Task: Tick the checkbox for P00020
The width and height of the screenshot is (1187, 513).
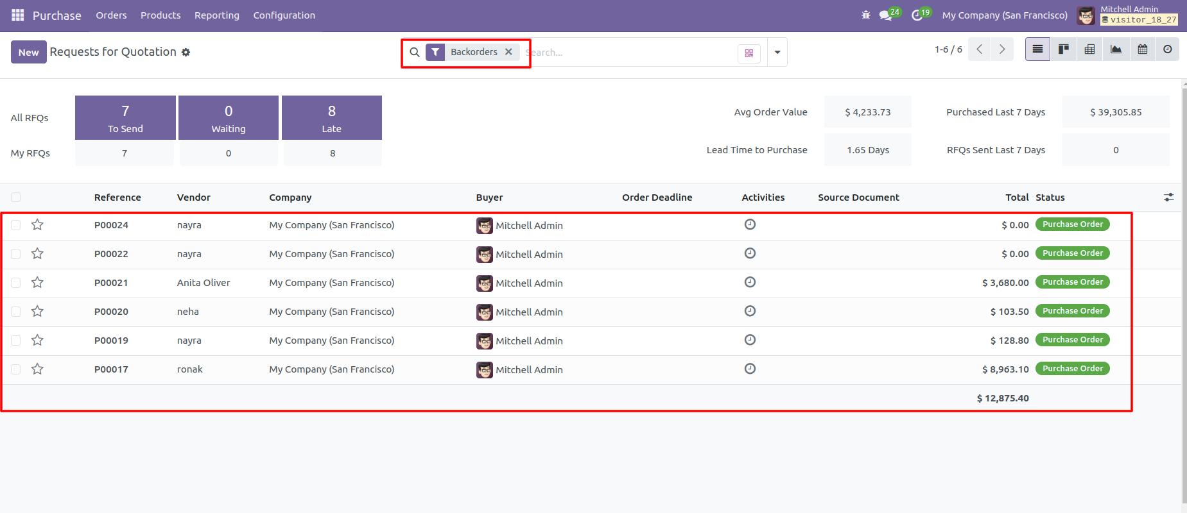Action: click(16, 312)
